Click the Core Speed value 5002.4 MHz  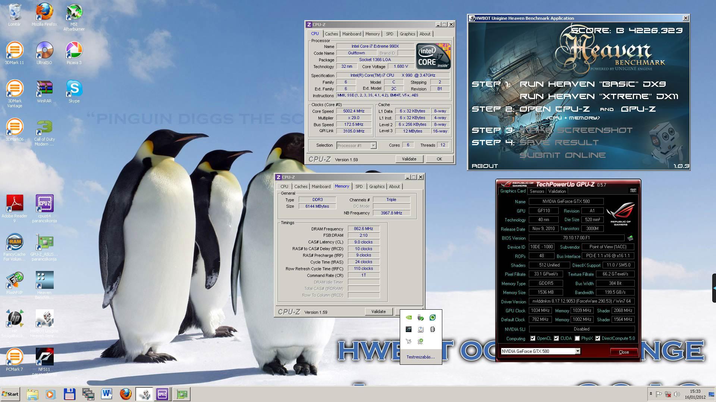click(354, 111)
